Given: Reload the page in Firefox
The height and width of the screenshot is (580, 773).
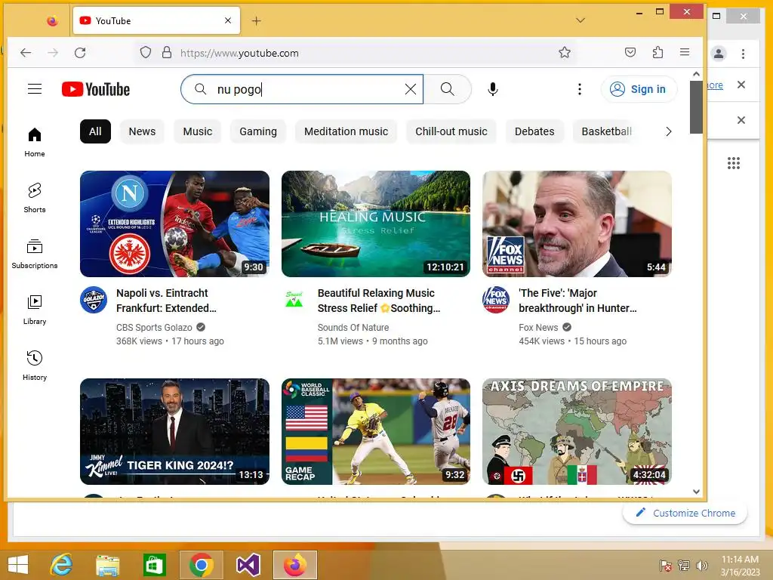Looking at the screenshot, I should 80,53.
